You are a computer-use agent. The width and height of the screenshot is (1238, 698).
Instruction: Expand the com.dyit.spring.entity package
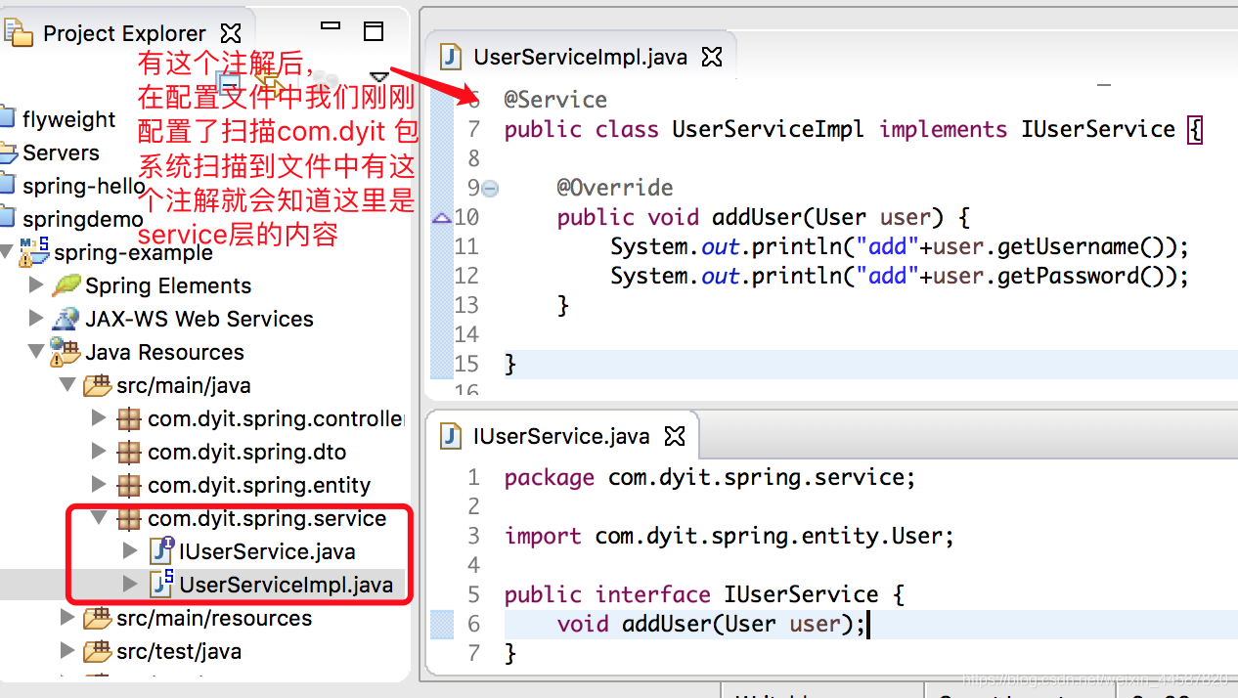pyautogui.click(x=100, y=485)
